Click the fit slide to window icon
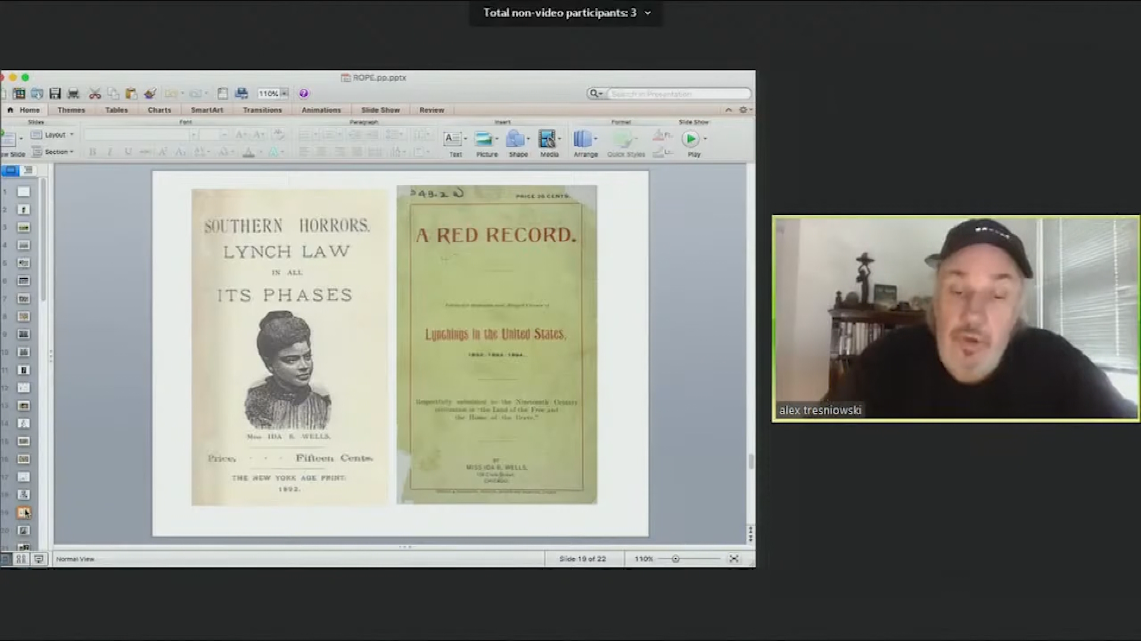This screenshot has width=1141, height=641. pos(734,559)
